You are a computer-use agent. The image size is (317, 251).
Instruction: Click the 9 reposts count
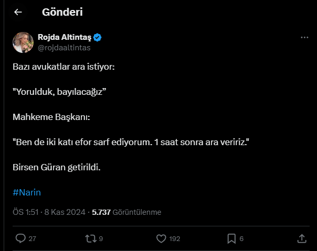coord(101,238)
